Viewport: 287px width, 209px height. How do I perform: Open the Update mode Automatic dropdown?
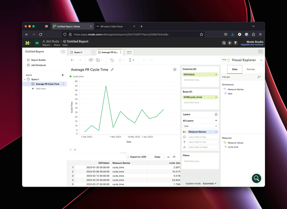(x=210, y=183)
